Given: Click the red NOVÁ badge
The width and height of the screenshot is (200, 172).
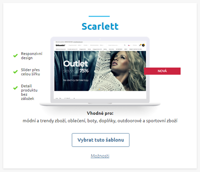Looking at the screenshot, I should click(x=162, y=71).
